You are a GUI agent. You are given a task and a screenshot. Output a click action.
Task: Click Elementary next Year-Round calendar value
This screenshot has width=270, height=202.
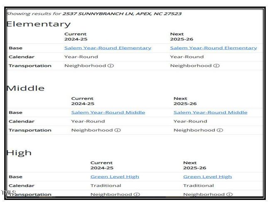[x=187, y=57]
